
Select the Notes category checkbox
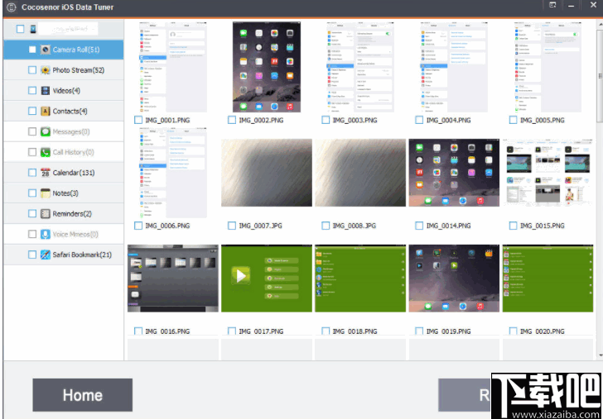click(32, 193)
